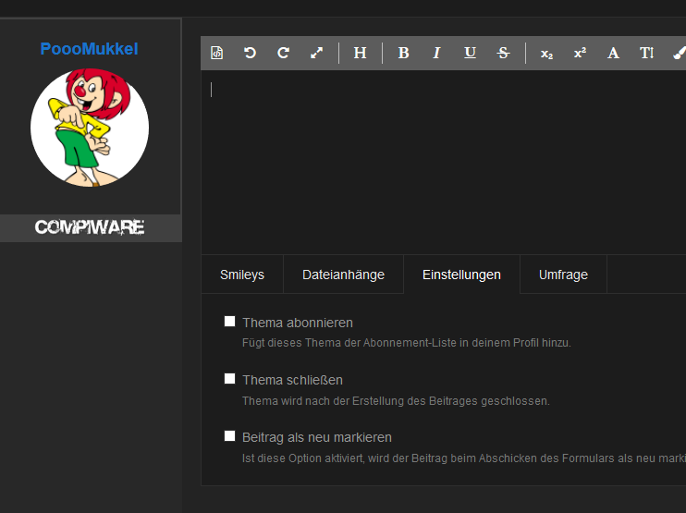Open the font size dropdown

pyautogui.click(x=646, y=53)
